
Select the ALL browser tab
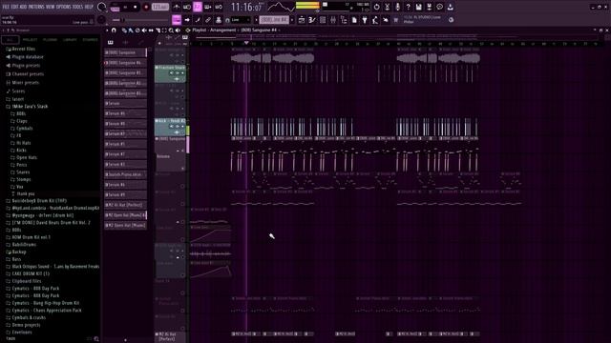tap(11, 40)
